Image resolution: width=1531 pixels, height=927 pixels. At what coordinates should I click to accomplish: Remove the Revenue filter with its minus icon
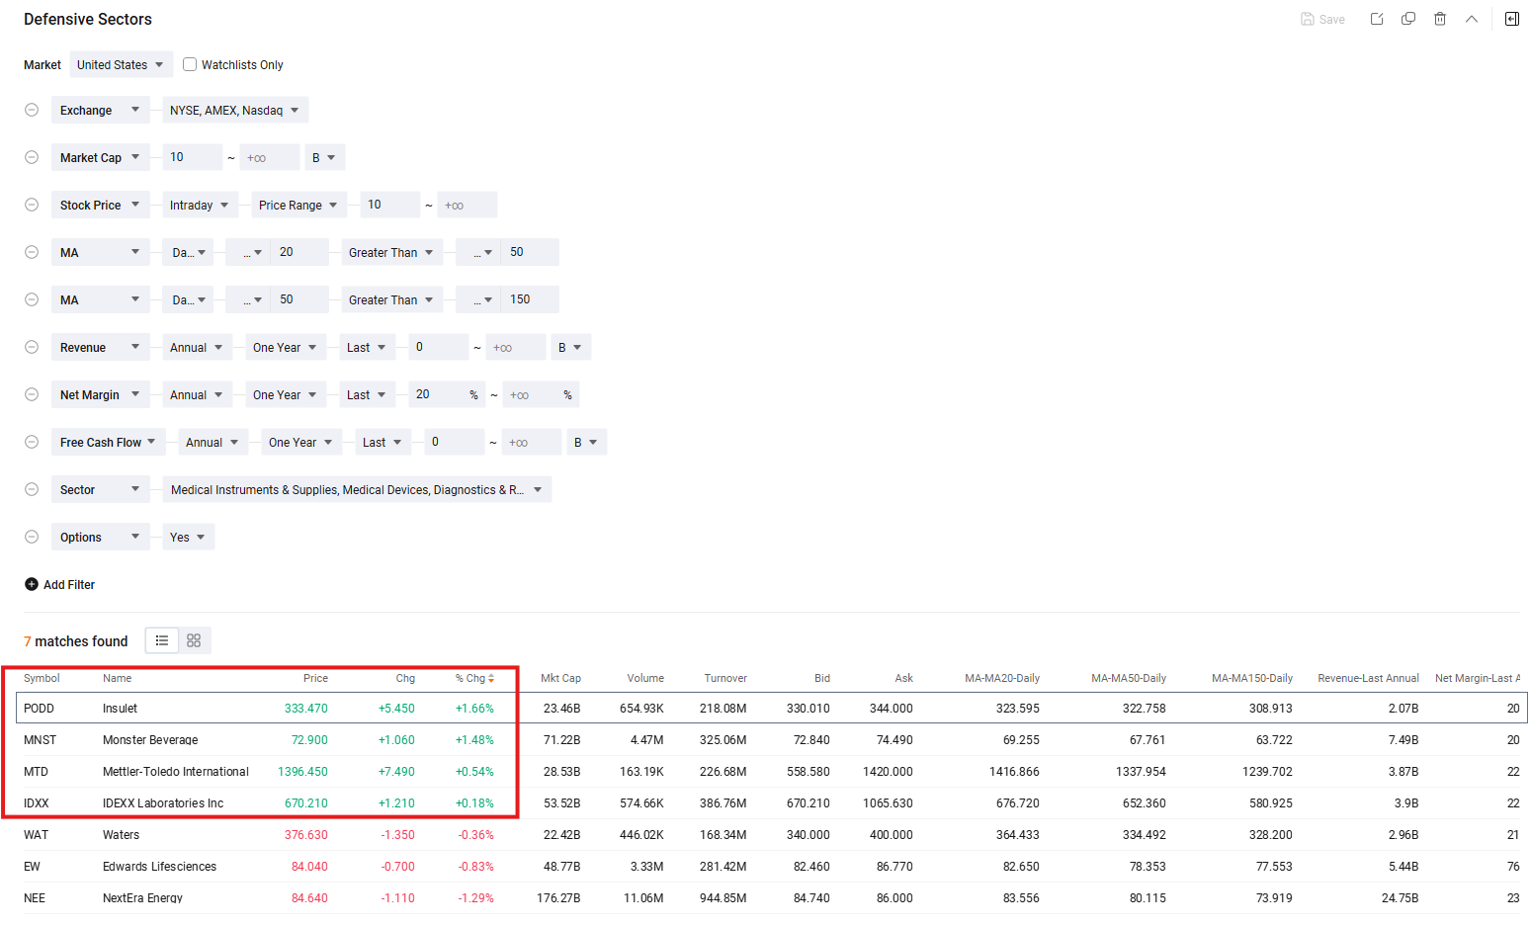[32, 347]
